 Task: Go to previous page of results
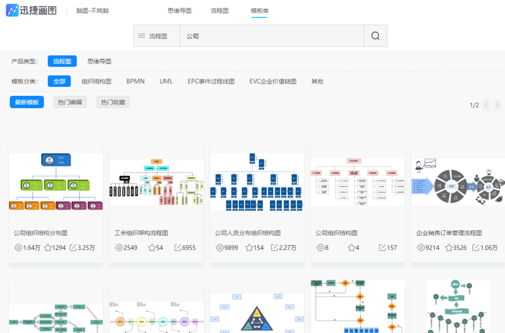(486, 105)
